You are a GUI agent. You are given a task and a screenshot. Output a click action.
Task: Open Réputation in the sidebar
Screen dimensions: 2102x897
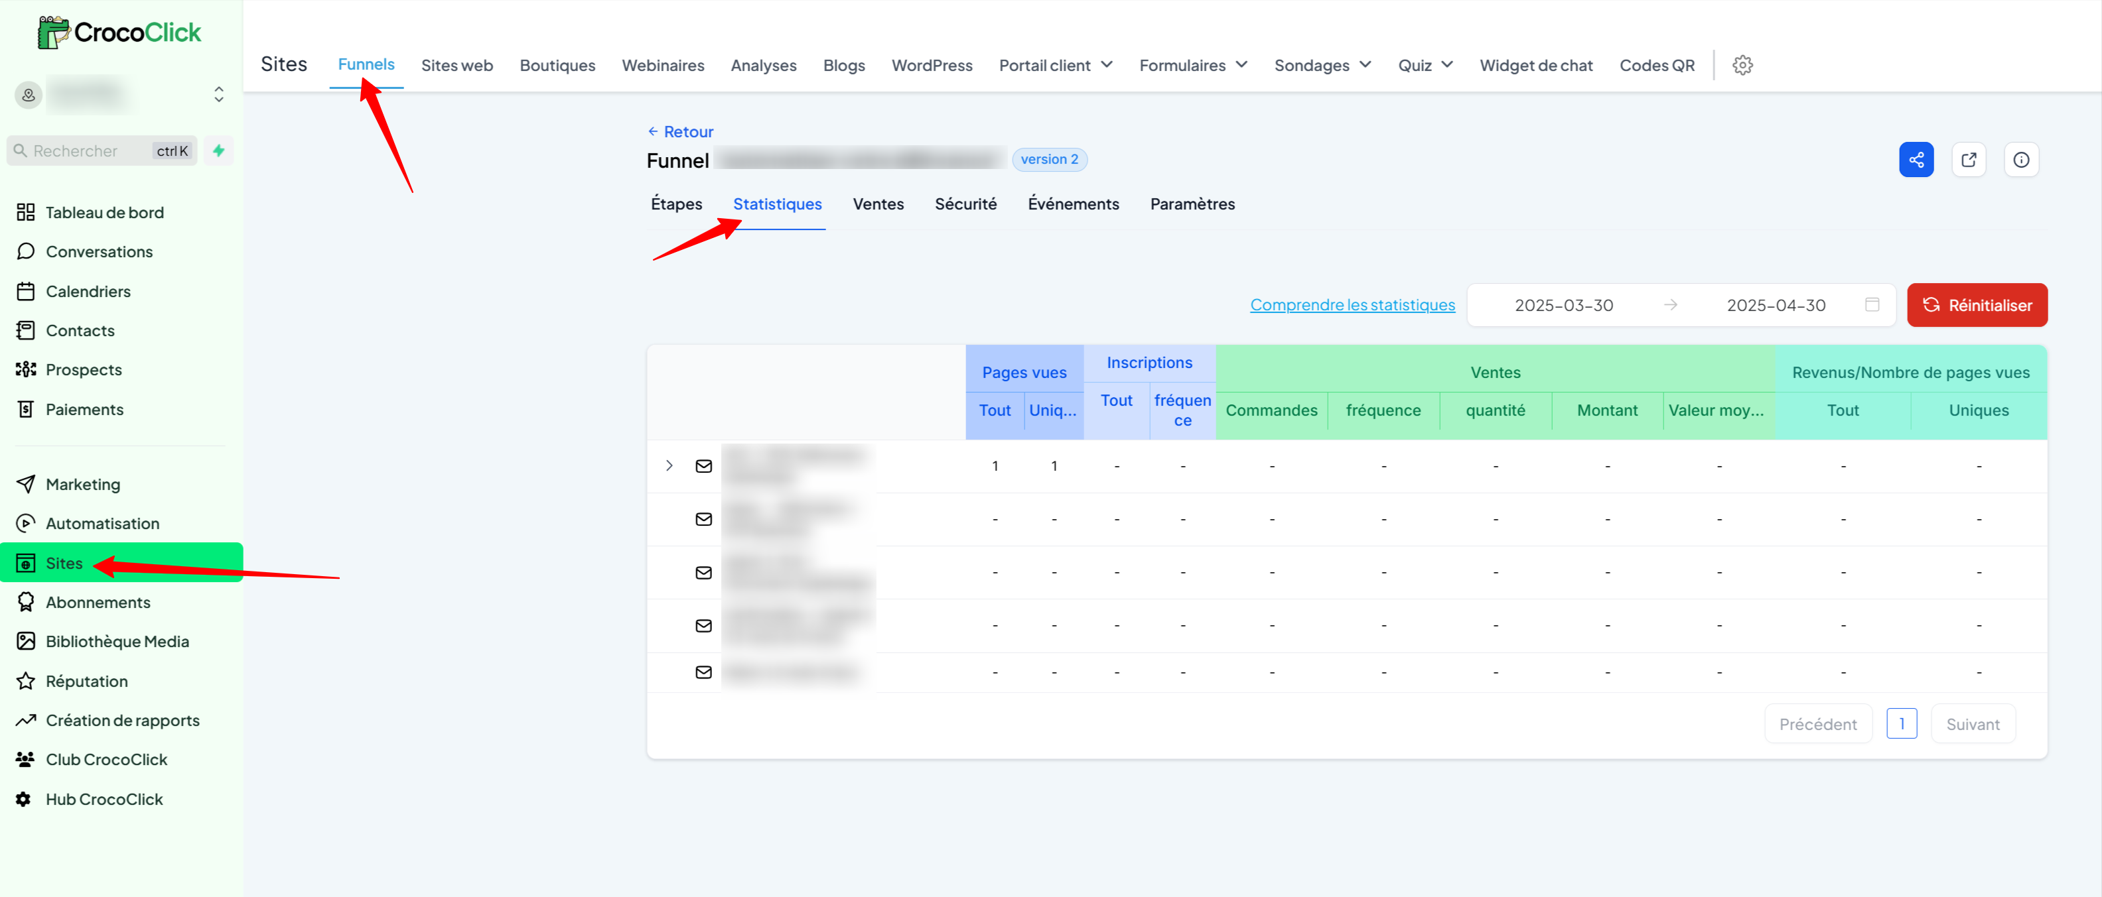(x=86, y=681)
